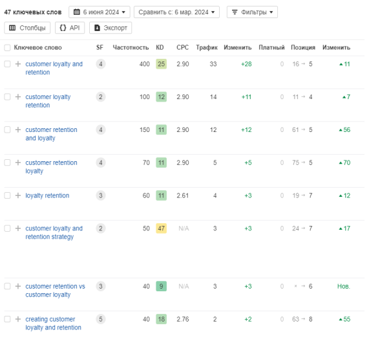Sort by the 'Частотность' column header
Screen dimensions: 389x354
(x=130, y=48)
